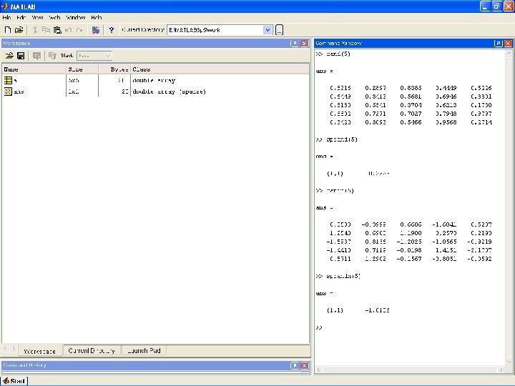
Task: Click the right tab scroll arrow
Action: point(14,348)
